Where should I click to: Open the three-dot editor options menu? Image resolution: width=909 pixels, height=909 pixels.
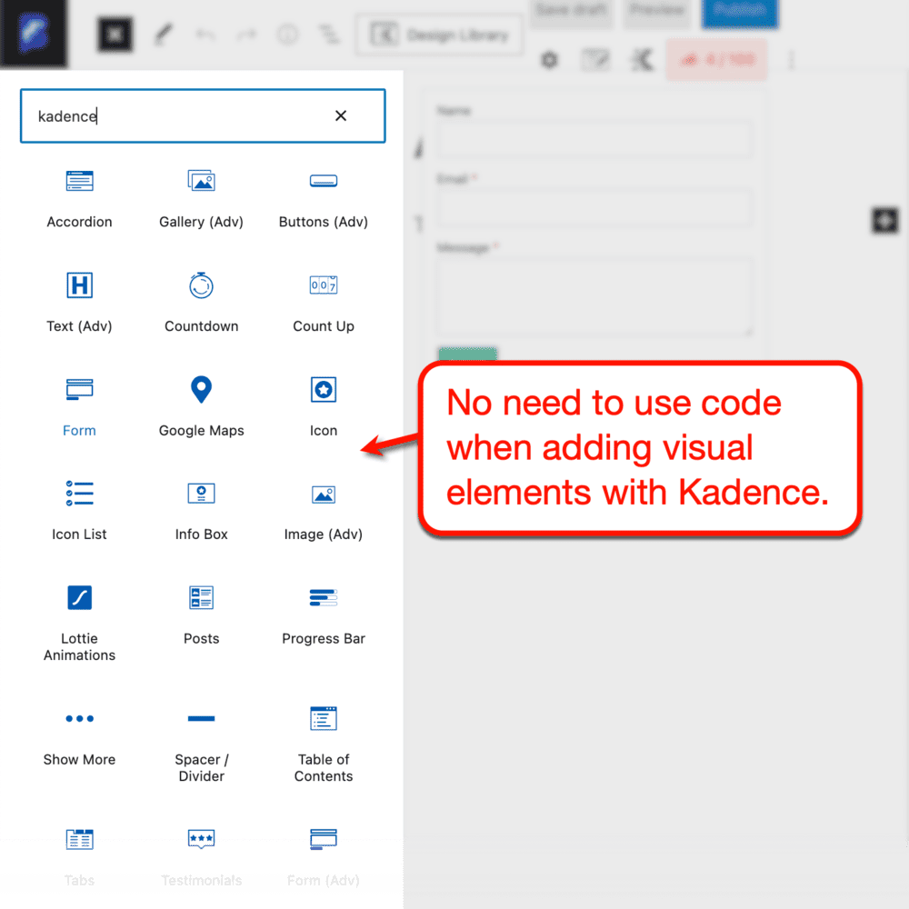coord(791,60)
